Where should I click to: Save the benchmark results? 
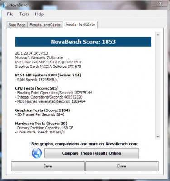point(48,166)
